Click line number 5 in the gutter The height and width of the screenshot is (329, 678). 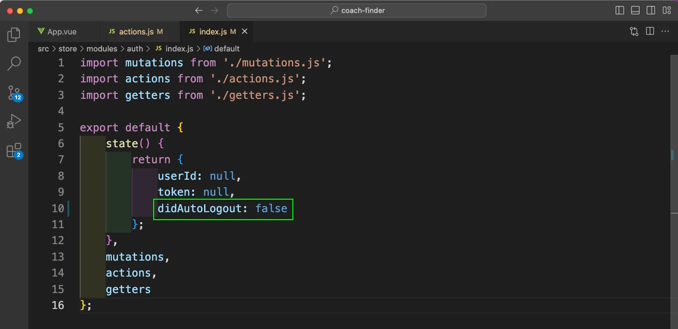click(x=61, y=127)
